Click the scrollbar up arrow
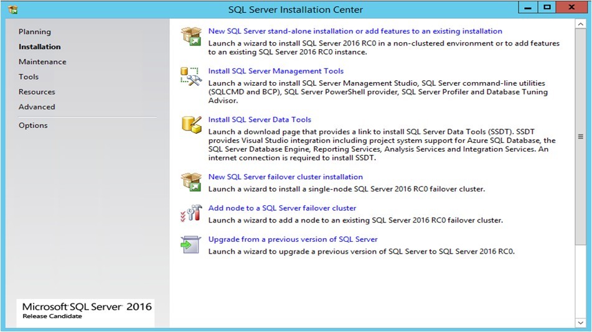This screenshot has height=332, width=592. point(580,24)
